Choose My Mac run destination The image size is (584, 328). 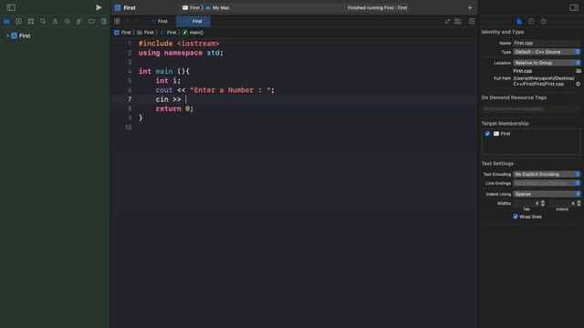coord(217,8)
